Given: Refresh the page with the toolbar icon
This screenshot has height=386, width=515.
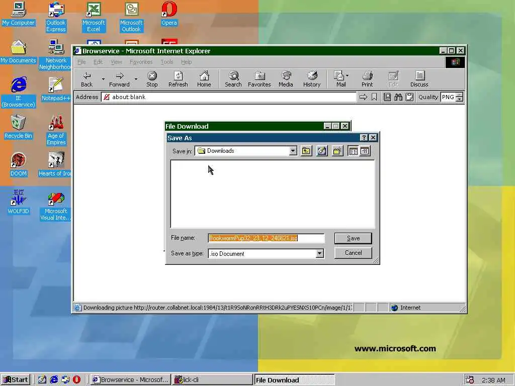Looking at the screenshot, I should coord(178,79).
